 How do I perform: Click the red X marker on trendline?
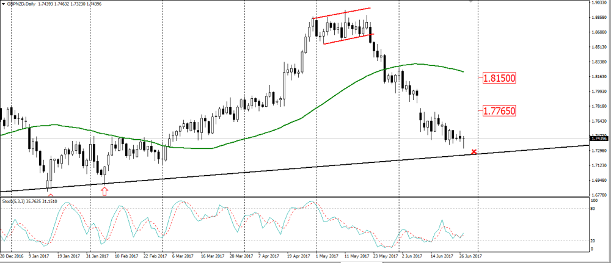[474, 151]
